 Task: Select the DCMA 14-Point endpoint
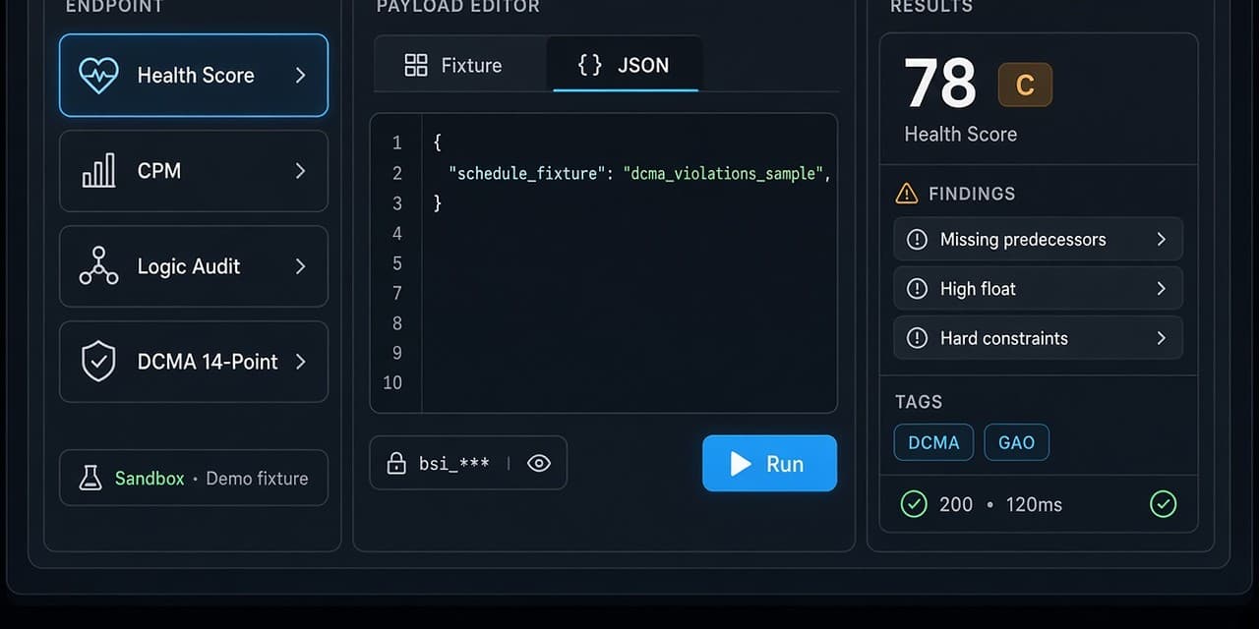click(194, 362)
